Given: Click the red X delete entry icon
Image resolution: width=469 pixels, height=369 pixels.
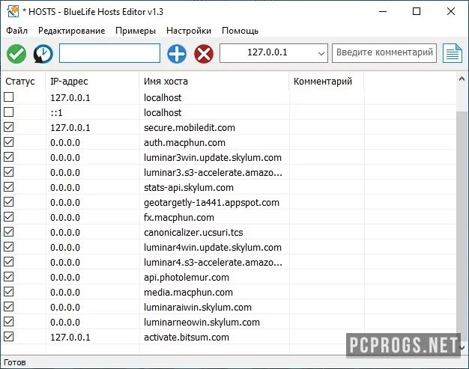Looking at the screenshot, I should [x=204, y=54].
